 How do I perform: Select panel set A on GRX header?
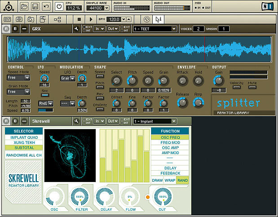[x=6, y=29]
